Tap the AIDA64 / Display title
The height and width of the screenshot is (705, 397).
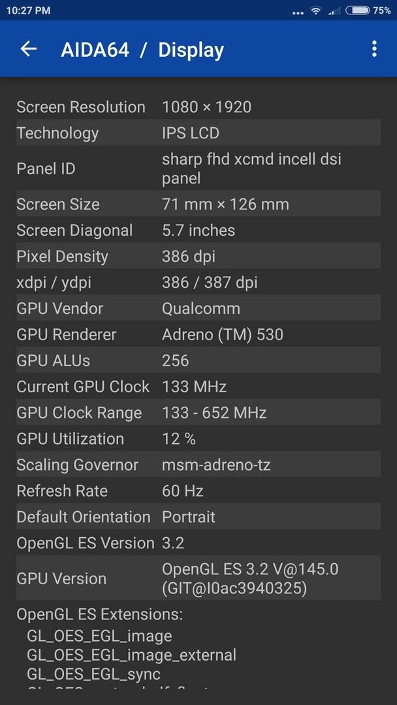tap(142, 50)
